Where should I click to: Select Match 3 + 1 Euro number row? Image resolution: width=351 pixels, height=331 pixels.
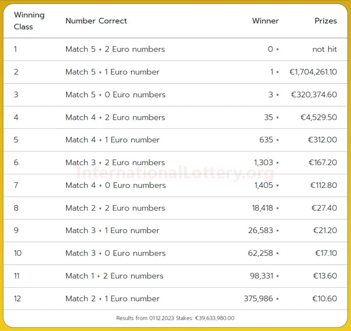click(x=175, y=230)
